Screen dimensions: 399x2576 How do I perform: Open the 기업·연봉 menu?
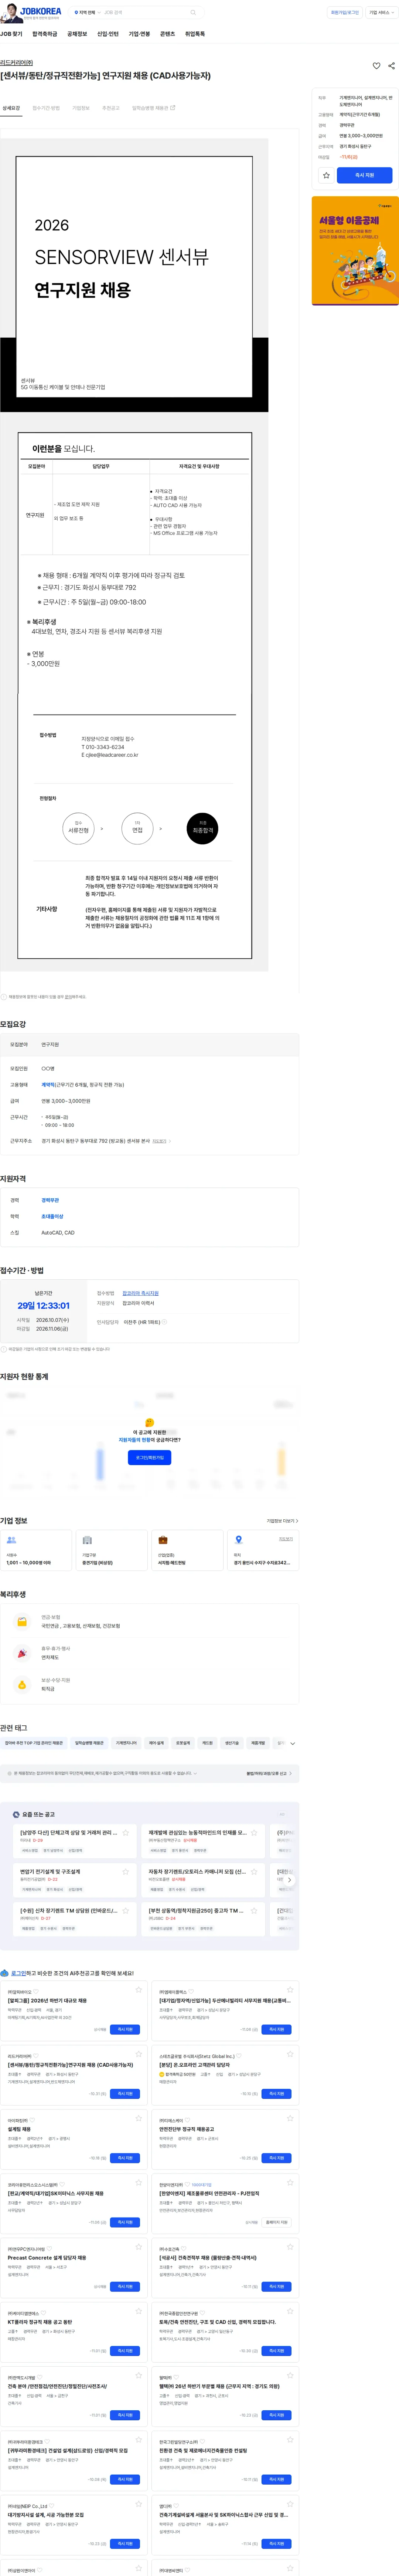(139, 34)
